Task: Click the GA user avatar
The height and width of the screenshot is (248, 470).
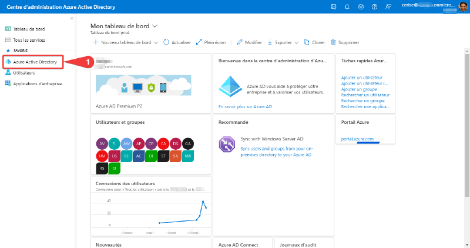Action: (x=188, y=143)
